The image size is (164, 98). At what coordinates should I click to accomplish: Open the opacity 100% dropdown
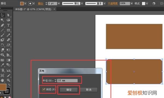click(132, 4)
